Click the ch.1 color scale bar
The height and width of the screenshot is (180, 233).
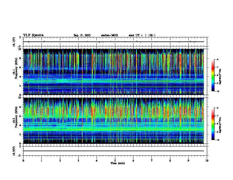point(213,75)
